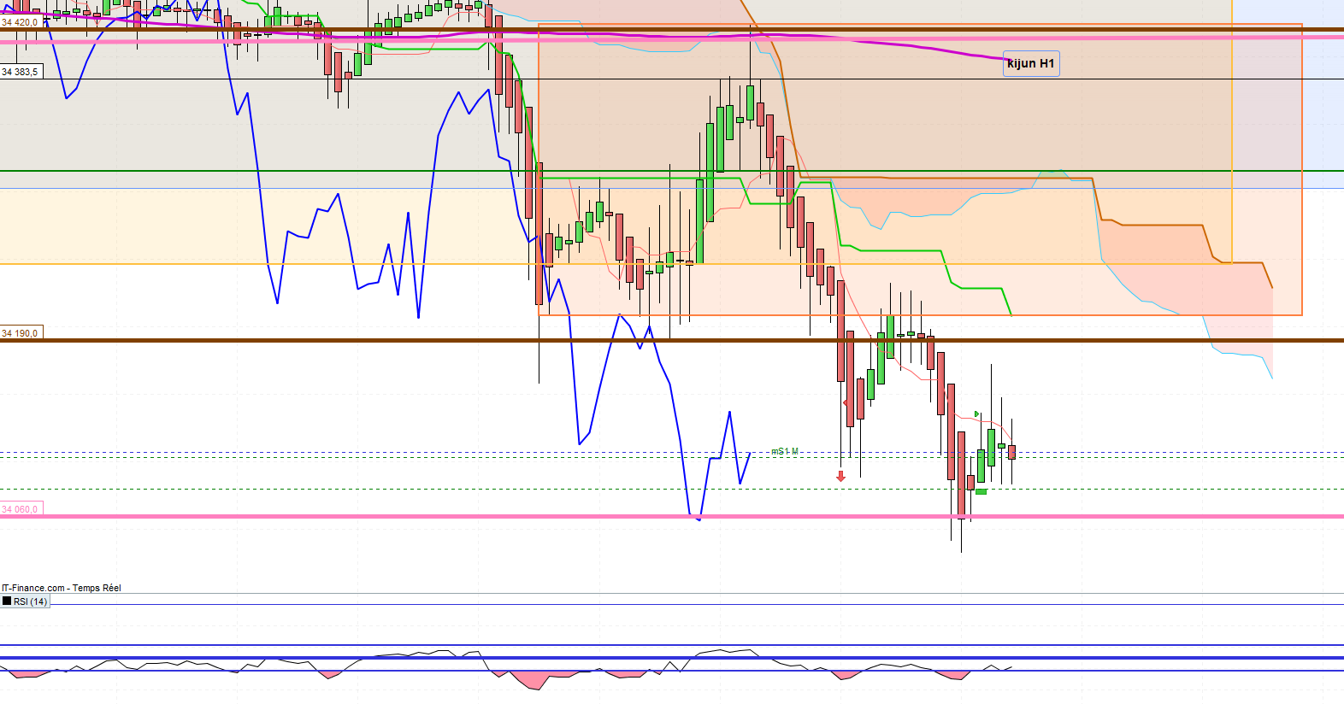Open the RSI (14) indicator label
Viewport: 1344px width, 704px height.
click(x=26, y=601)
